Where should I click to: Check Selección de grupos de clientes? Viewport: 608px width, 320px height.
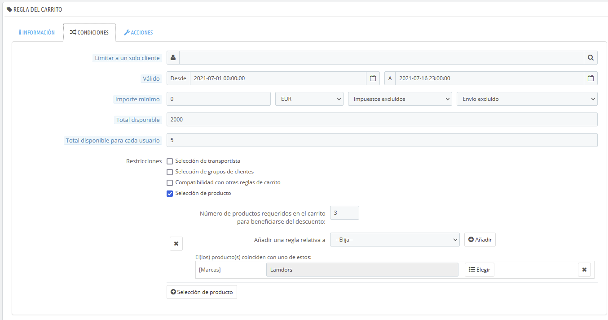tap(170, 172)
